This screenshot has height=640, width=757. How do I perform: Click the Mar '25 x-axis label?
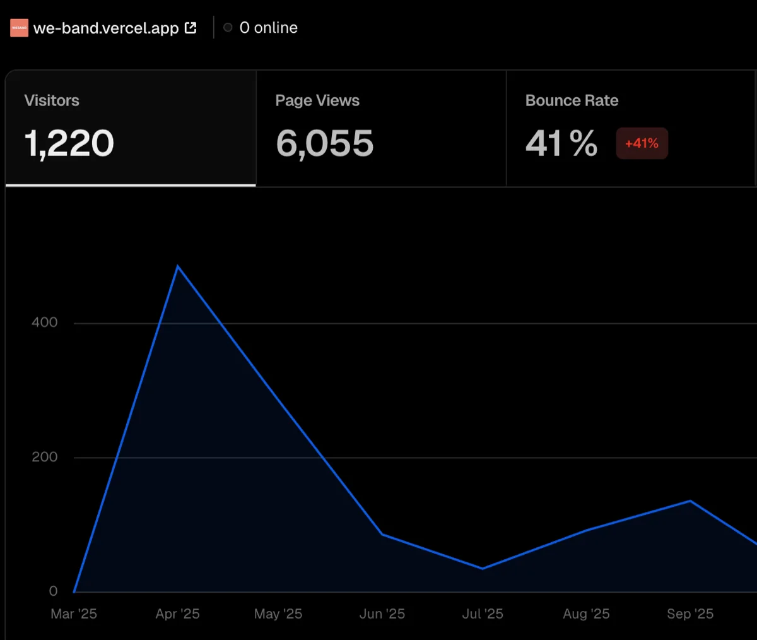coord(74,613)
